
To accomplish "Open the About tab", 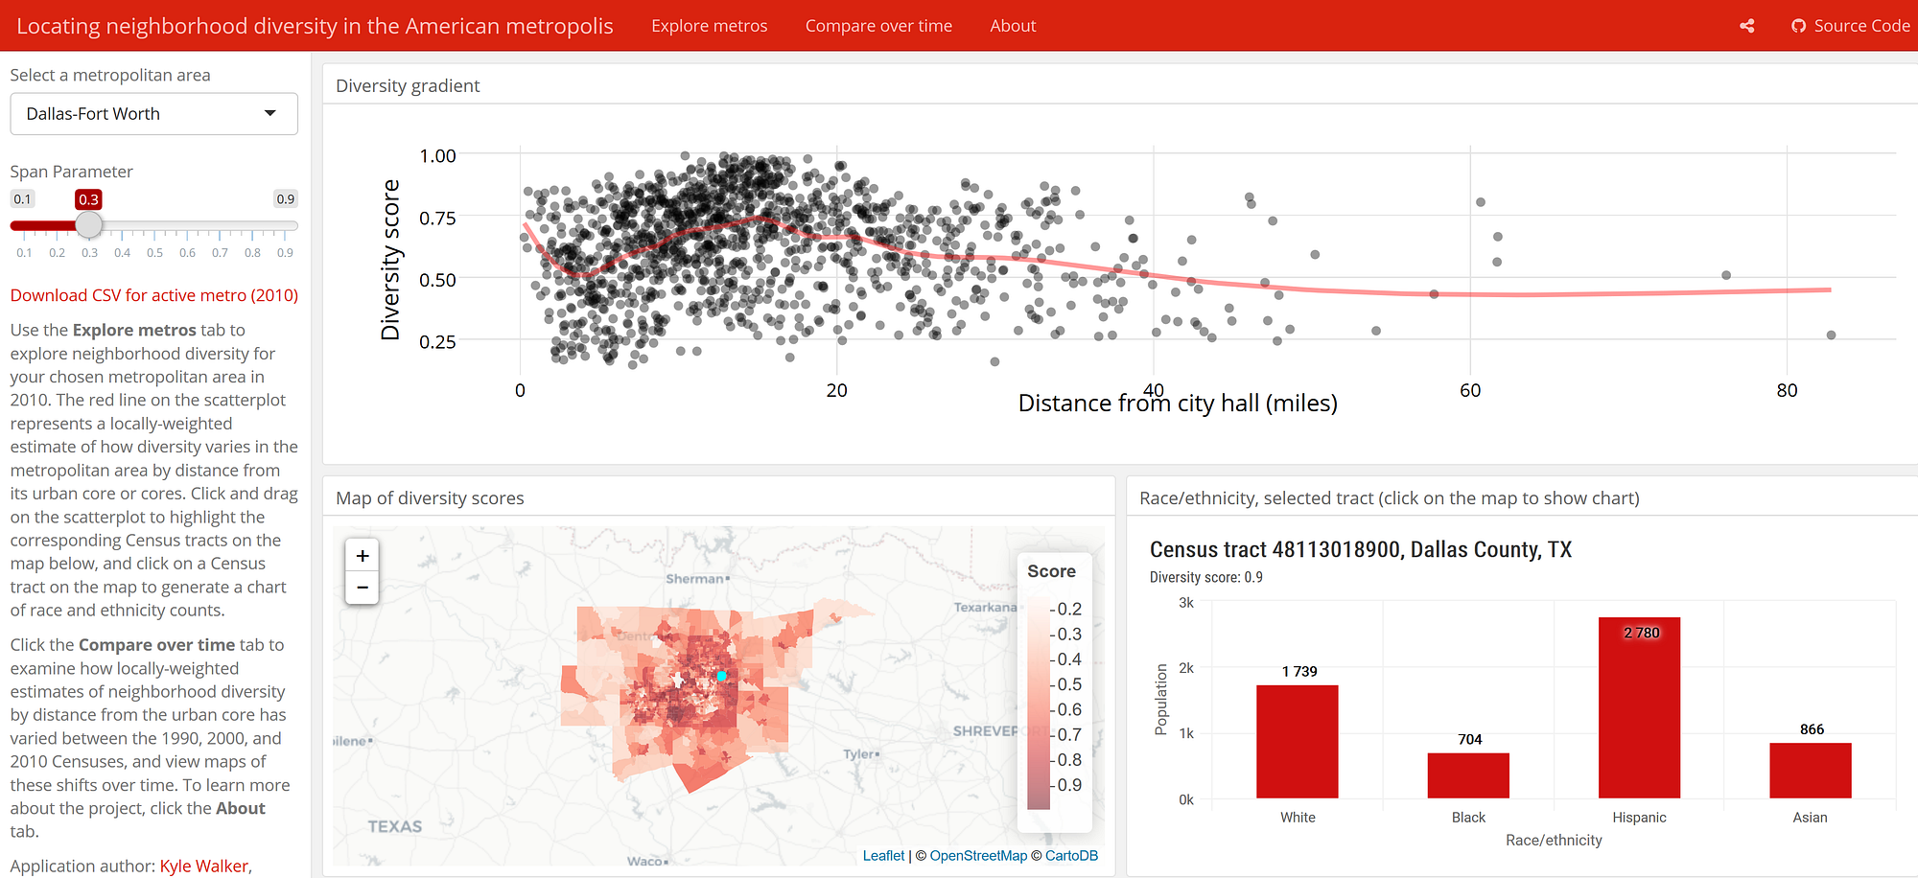I will (1012, 26).
